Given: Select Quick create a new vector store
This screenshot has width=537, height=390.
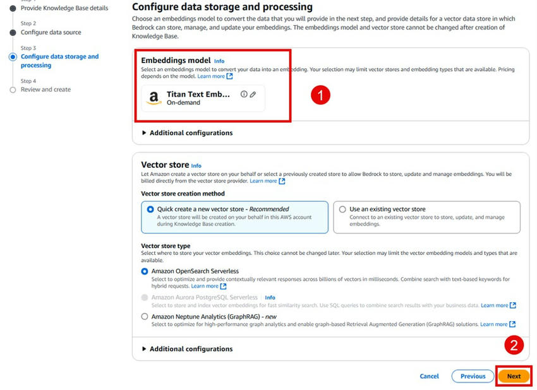Looking at the screenshot, I should 150,209.
